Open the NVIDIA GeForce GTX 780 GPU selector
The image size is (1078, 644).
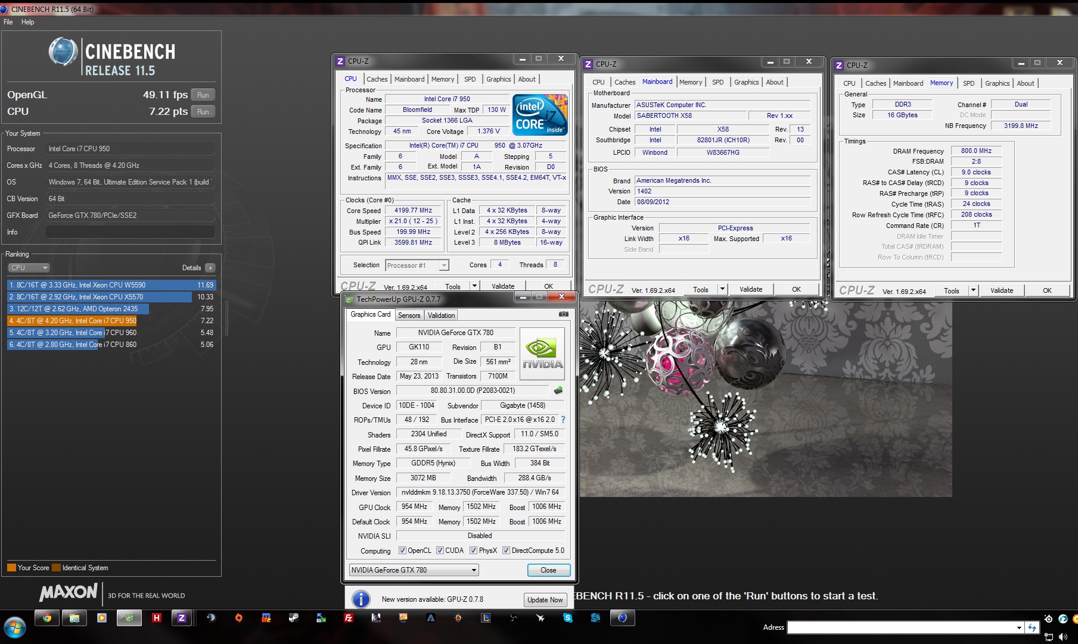[x=414, y=570]
